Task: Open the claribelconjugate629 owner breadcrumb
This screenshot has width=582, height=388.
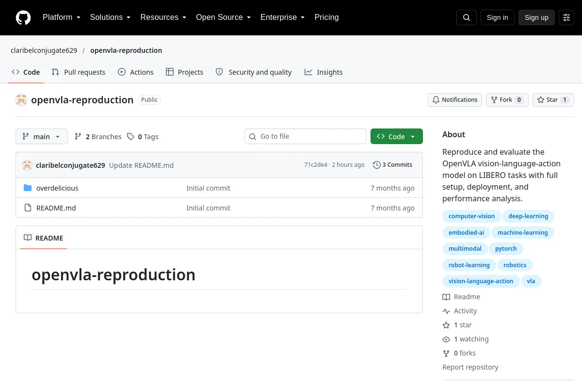Action: (44, 50)
